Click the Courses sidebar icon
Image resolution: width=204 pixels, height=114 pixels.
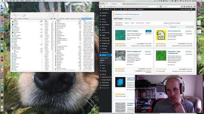pyautogui.click(x=100, y=22)
